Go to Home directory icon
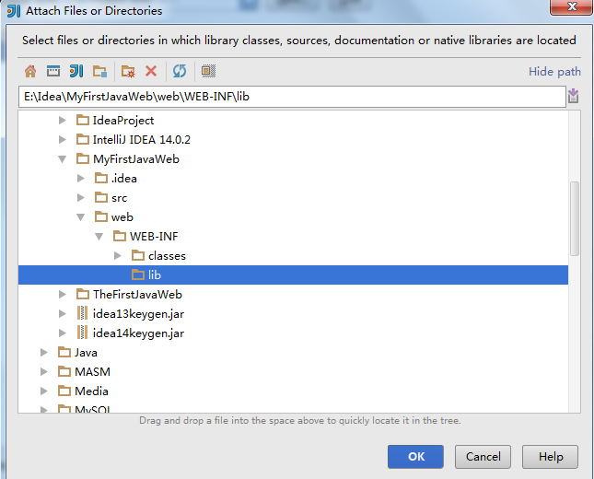 (30, 71)
